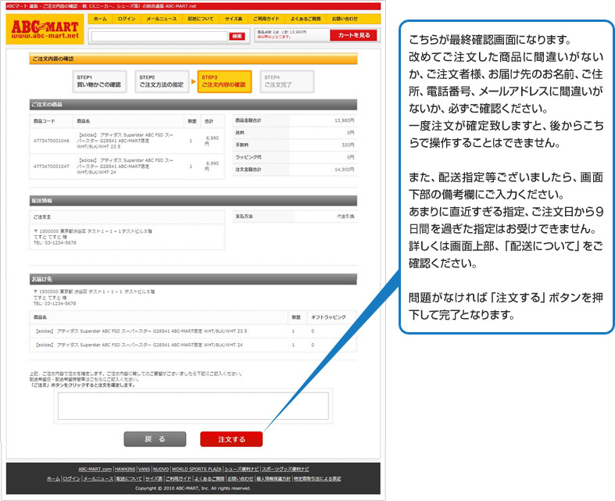The height and width of the screenshot is (501, 615).
Task: Open ホーム link in the footer
Action: (x=53, y=478)
